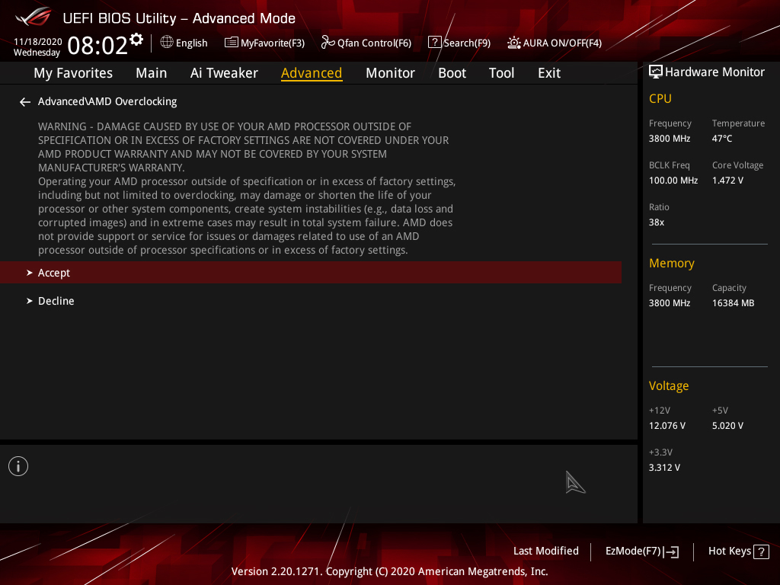
Task: Select the Advanced tab
Action: point(312,73)
